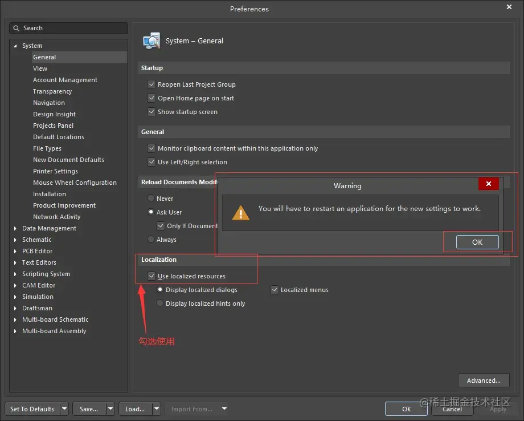Image resolution: width=524 pixels, height=421 pixels.
Task: Open Mouse Wheel Configuration page
Action: [75, 183]
